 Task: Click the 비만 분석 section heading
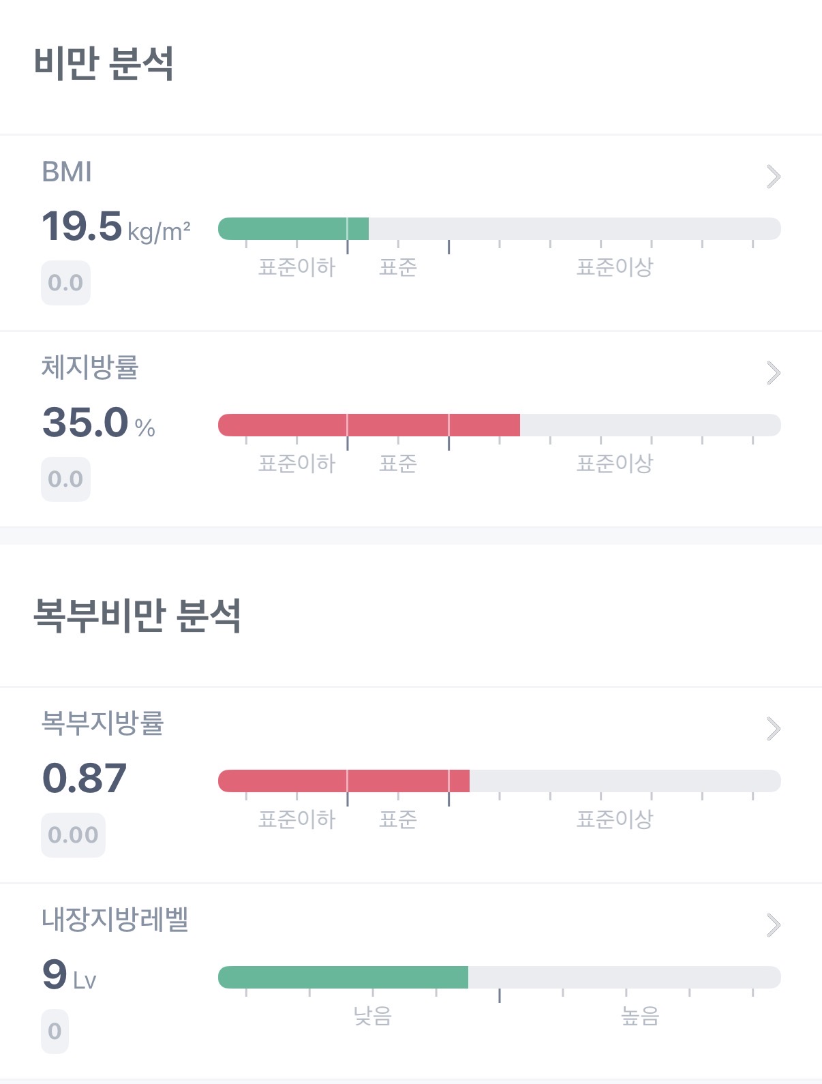[104, 64]
